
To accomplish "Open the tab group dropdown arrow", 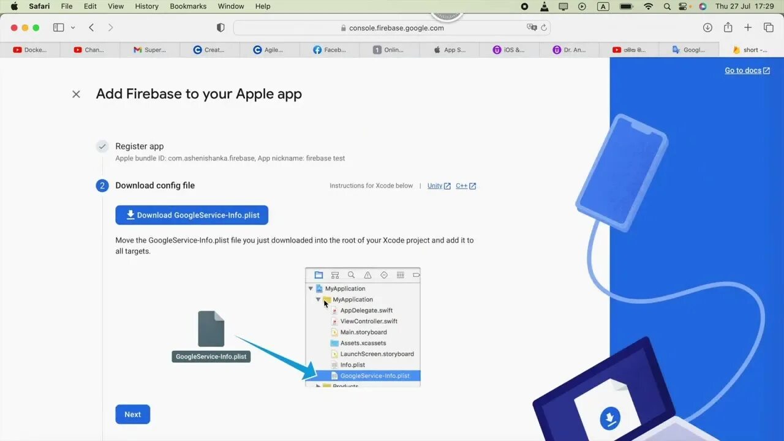I will (73, 28).
